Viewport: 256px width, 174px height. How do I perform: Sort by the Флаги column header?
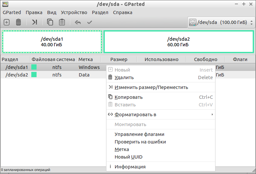(240, 59)
